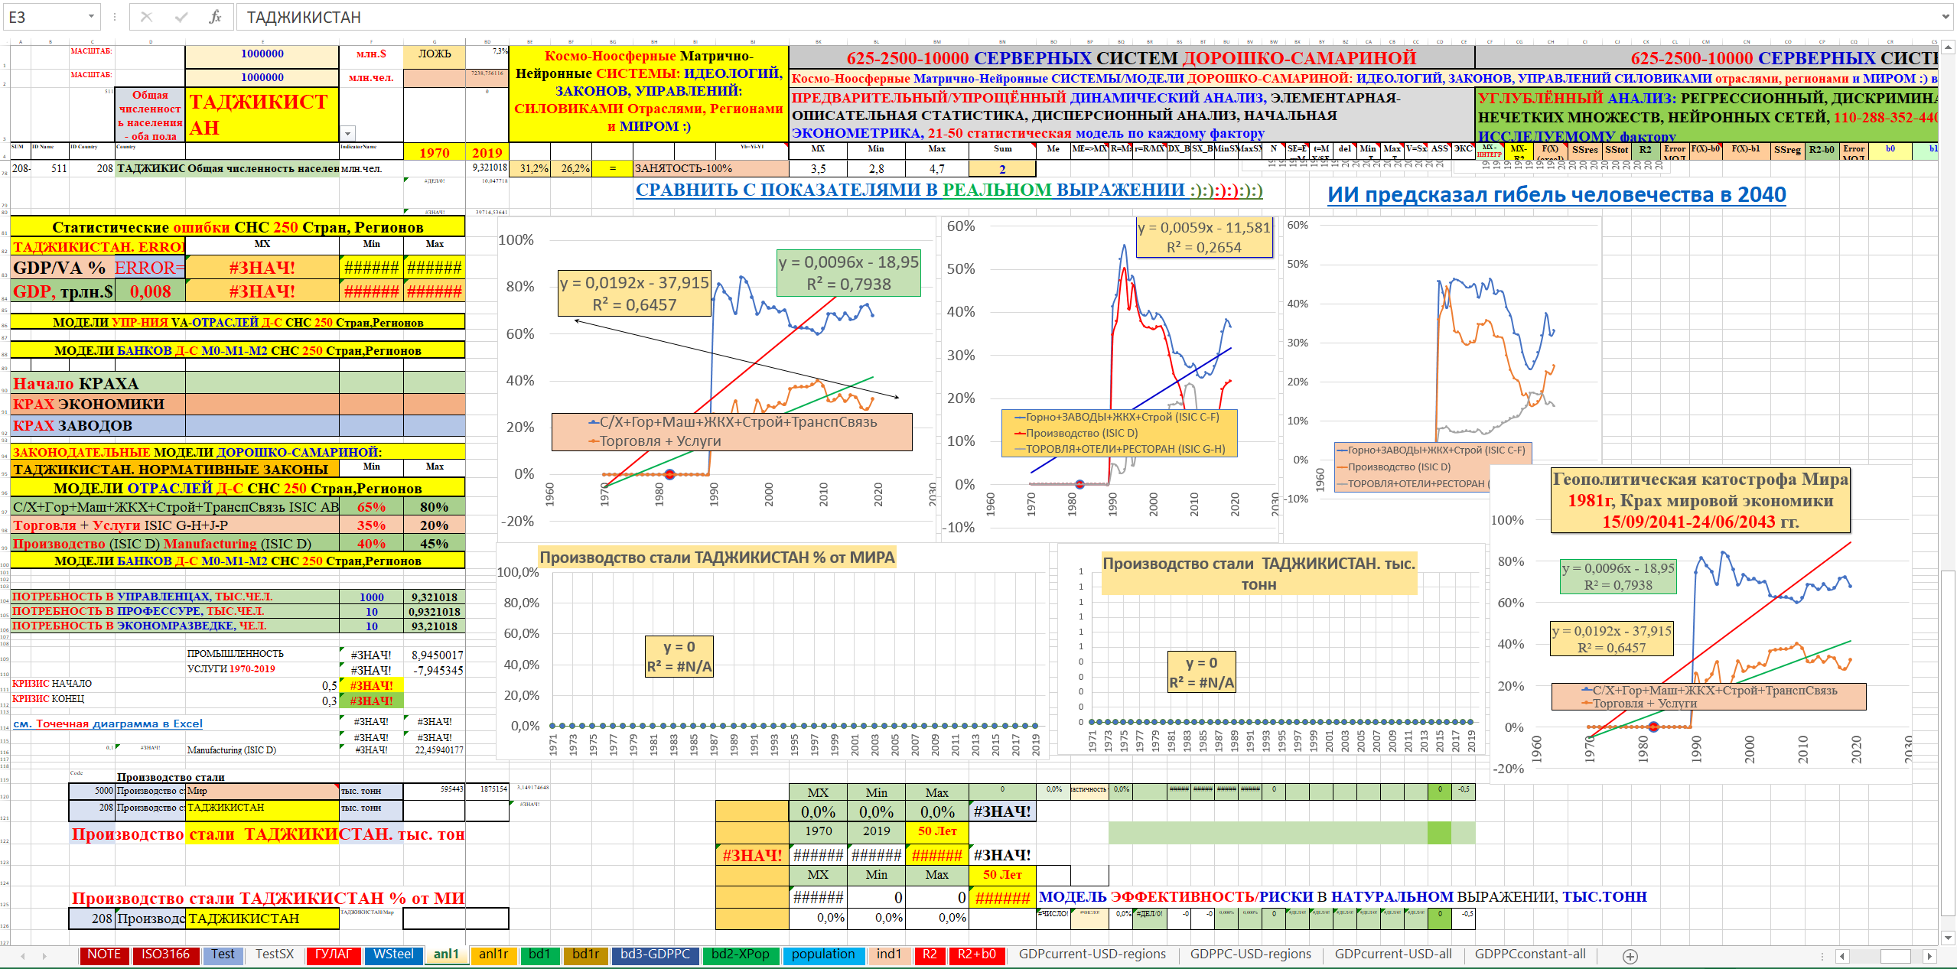Click the yellow 1970 year cell
The width and height of the screenshot is (1957, 969).
pos(434,152)
